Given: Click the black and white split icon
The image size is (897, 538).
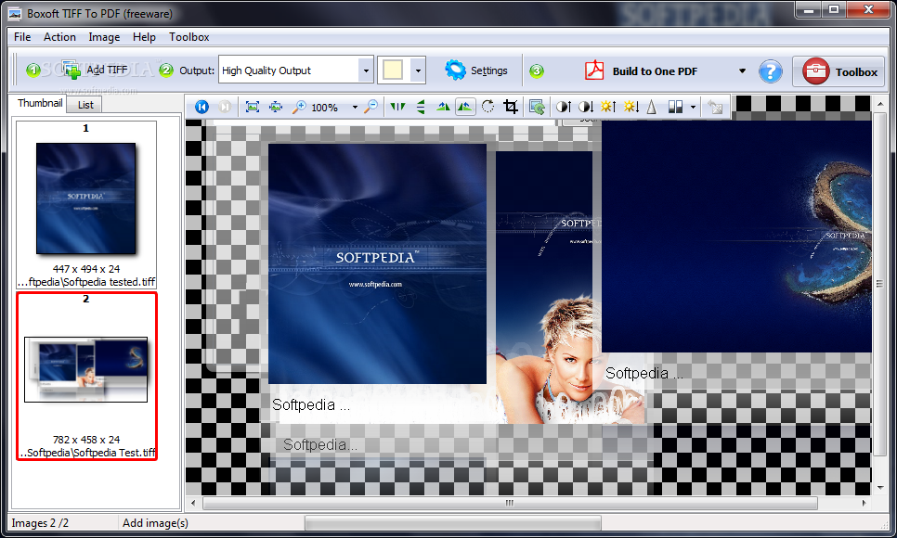Looking at the screenshot, I should point(675,107).
